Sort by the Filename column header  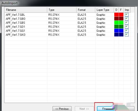26,10
